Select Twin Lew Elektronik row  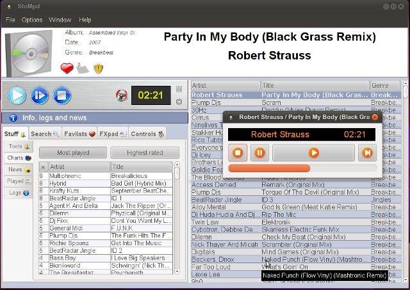[296, 222]
